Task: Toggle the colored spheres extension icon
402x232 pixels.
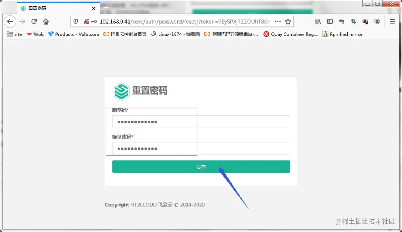Action: click(365, 22)
